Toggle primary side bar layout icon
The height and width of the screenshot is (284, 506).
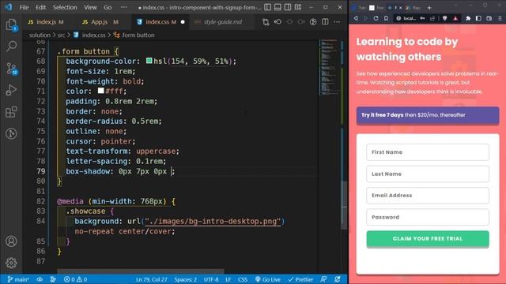click(x=267, y=7)
